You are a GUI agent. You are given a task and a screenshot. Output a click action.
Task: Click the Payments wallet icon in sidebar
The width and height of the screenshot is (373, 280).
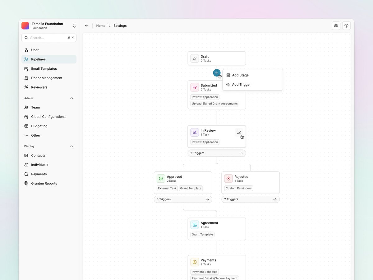[26, 174]
